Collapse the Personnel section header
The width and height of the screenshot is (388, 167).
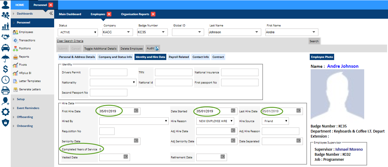click(x=32, y=23)
